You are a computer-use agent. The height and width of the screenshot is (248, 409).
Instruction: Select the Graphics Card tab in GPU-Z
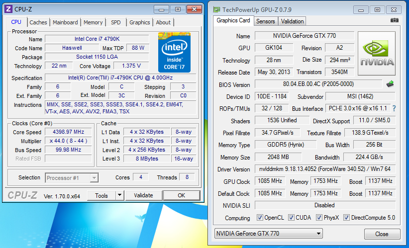233,20
